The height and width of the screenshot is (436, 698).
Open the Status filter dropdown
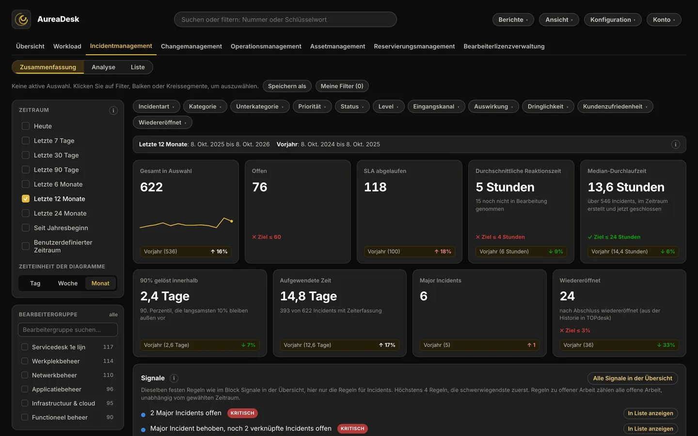coord(352,107)
